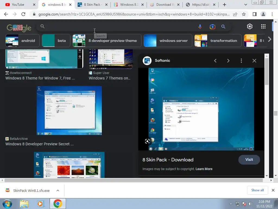Open the flowers image thumbnail result
The image size is (278, 209).
69,165
